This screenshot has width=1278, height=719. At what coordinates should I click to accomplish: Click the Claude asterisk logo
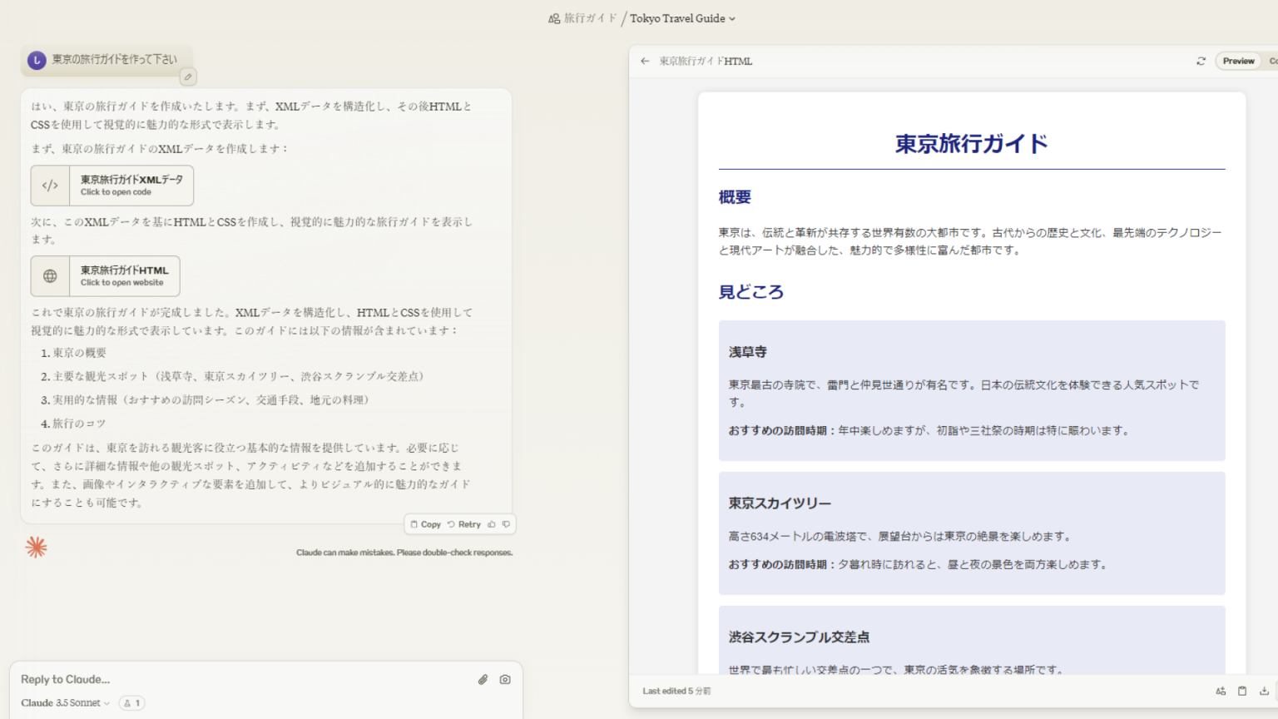tap(37, 547)
